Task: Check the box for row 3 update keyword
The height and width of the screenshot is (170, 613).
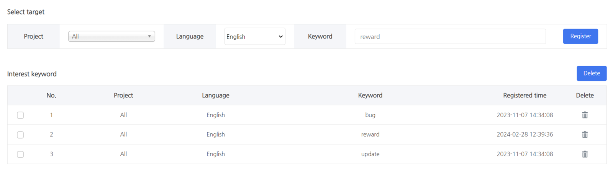Action: point(20,154)
